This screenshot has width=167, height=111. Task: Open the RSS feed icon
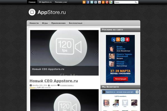pos(84,2)
